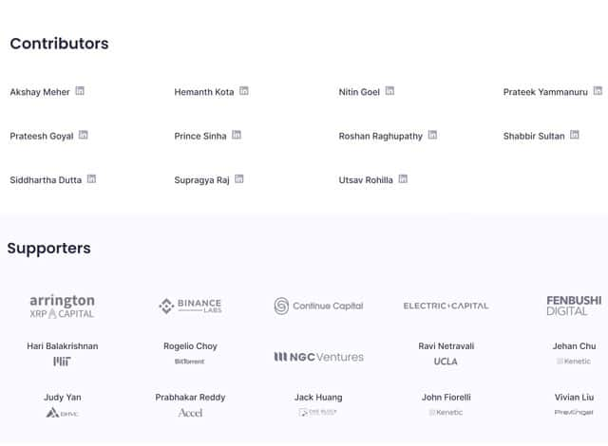
Task: Open Siddhartha Dutta's LinkedIn icon
Action: pyautogui.click(x=91, y=178)
